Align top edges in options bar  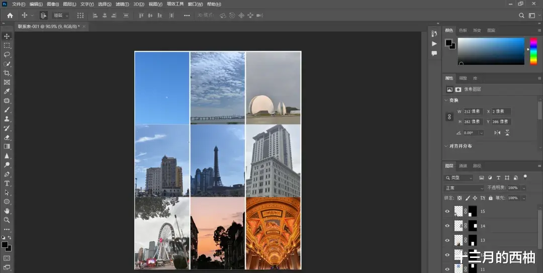(x=141, y=15)
